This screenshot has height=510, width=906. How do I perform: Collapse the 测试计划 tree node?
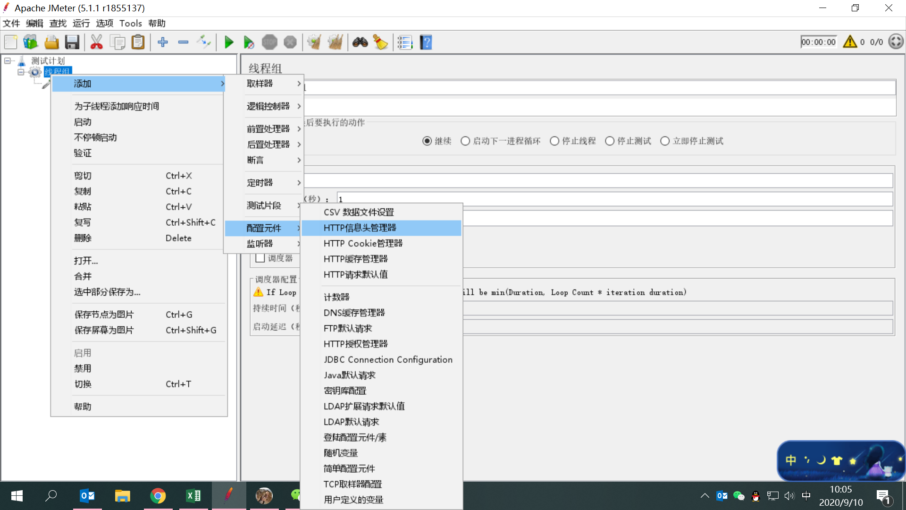point(8,61)
